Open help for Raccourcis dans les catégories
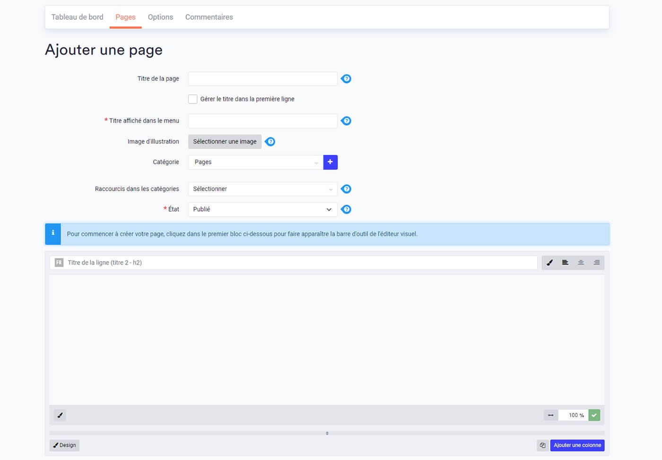 tap(346, 189)
